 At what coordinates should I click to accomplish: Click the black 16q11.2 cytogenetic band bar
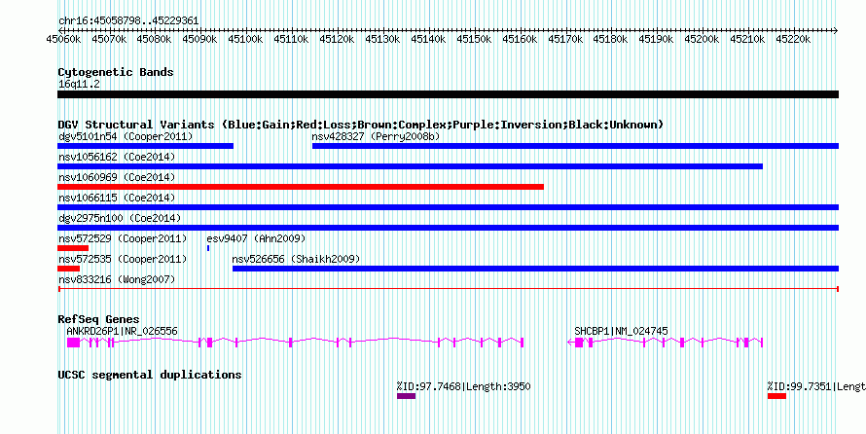[448, 94]
